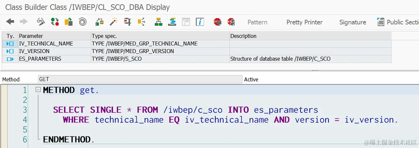Click the Active status text
Screen dimensions: 419x148
click(251, 79)
